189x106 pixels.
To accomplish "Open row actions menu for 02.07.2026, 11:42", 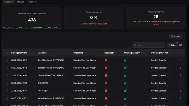I will tap(180, 68).
